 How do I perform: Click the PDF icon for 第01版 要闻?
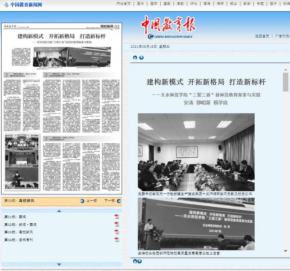(x=117, y=217)
